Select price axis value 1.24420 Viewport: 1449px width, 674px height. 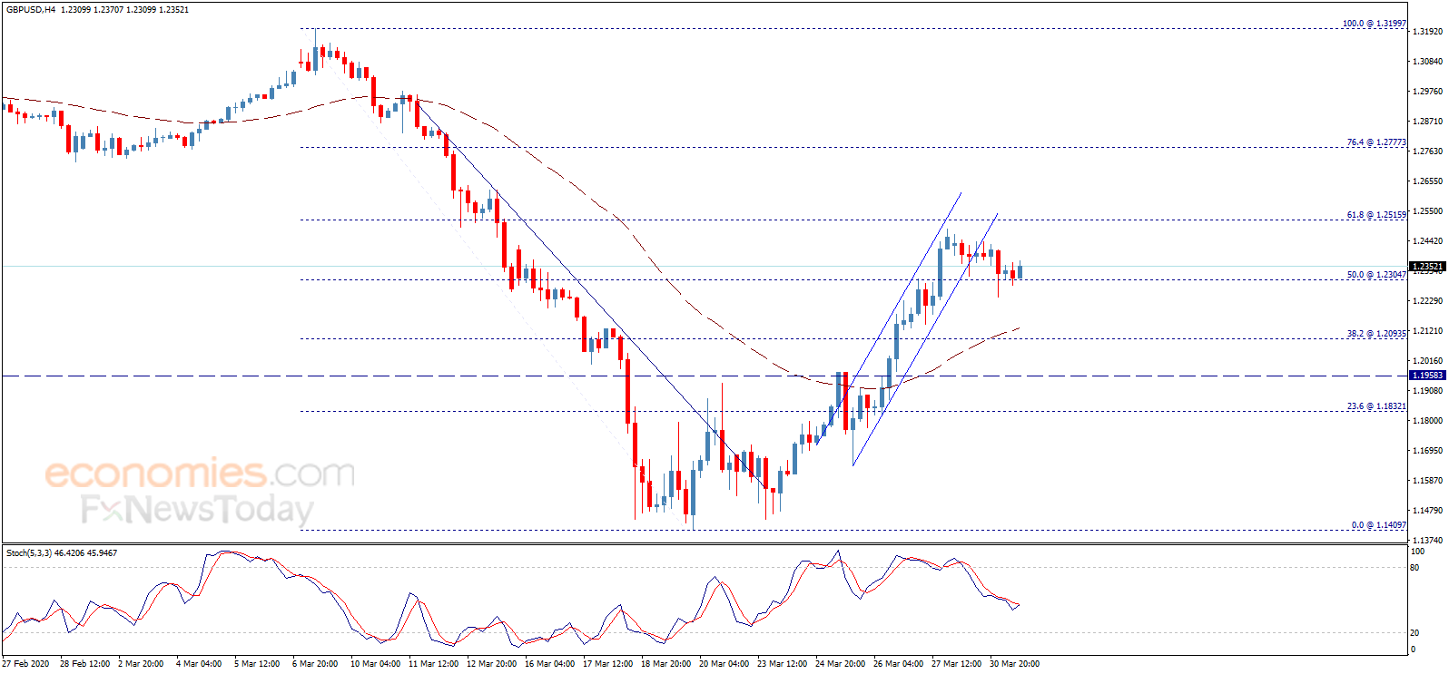point(1427,241)
